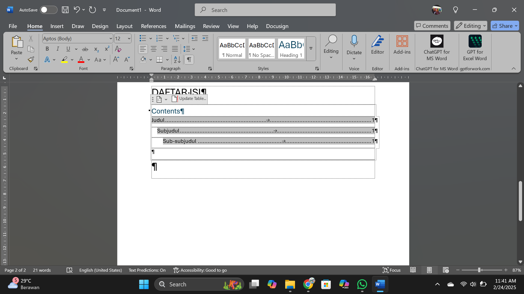This screenshot has width=524, height=294.
Task: Expand the Styles gallery
Action: pos(310,48)
